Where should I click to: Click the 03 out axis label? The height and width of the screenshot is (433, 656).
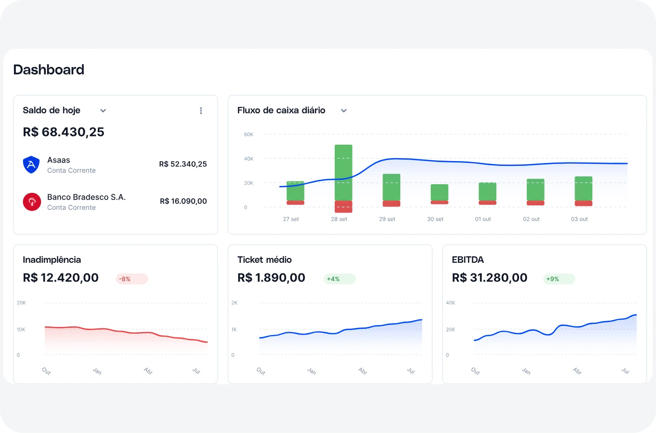point(579,219)
